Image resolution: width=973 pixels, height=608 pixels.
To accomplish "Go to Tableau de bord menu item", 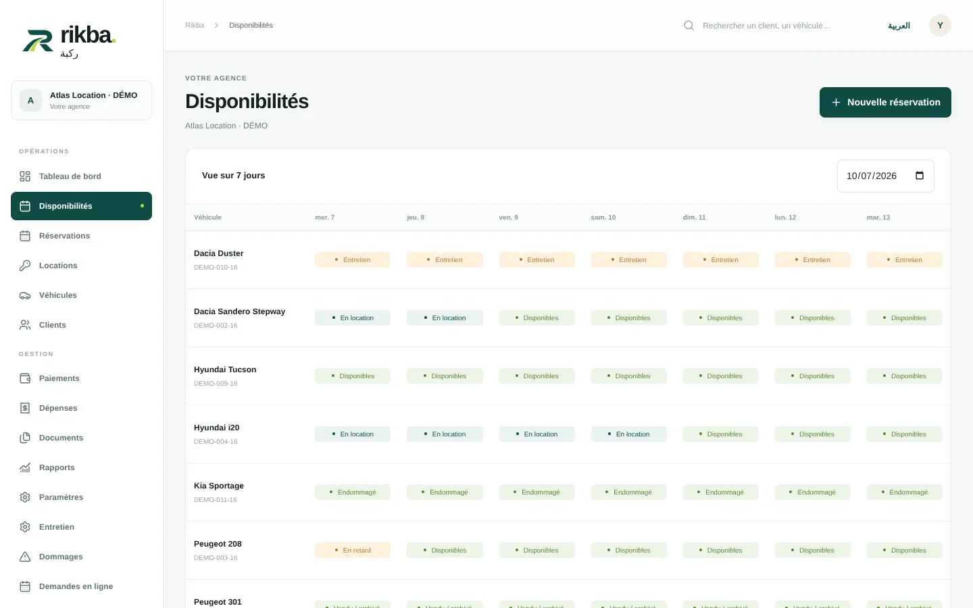I will point(81,176).
